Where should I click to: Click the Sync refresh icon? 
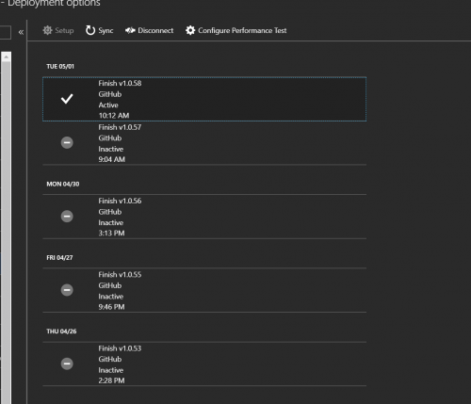click(x=90, y=30)
